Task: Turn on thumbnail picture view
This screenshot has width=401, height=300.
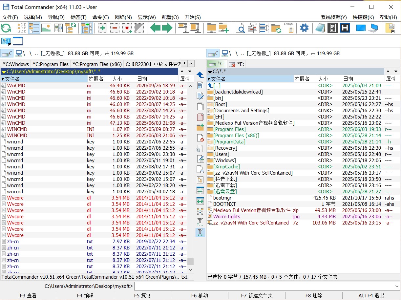Action: [46, 28]
